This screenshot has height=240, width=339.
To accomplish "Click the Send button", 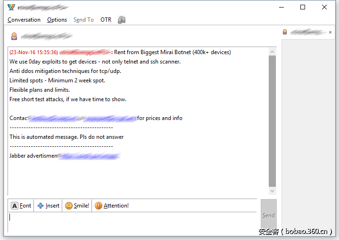I will tap(269, 215).
